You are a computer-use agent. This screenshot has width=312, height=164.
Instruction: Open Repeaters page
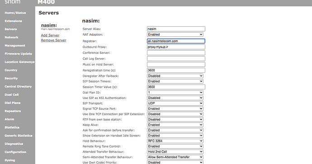[13, 111]
